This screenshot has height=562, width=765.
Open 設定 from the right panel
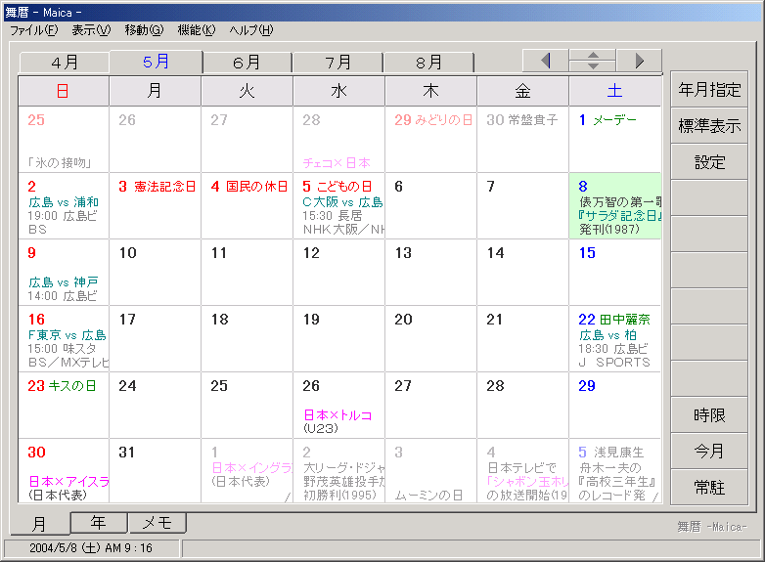pos(709,162)
